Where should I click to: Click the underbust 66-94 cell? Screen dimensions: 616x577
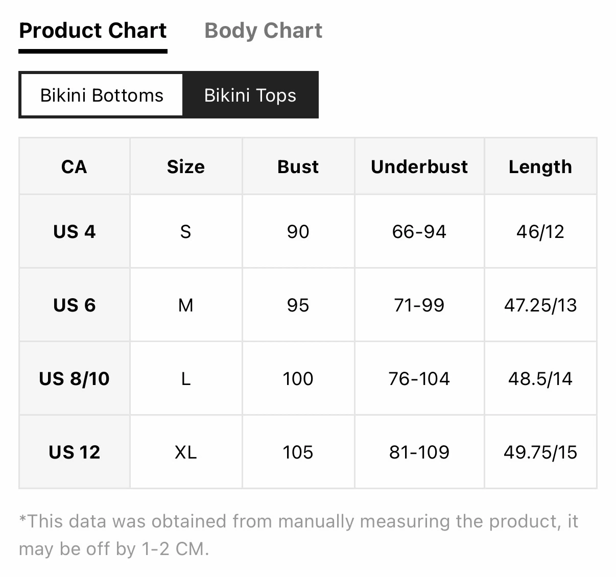tap(419, 231)
